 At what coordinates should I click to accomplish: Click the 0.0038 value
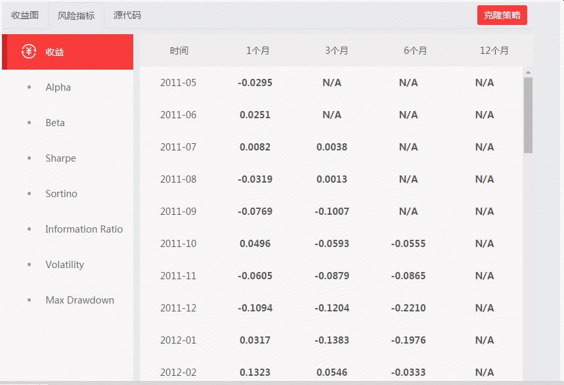[332, 147]
